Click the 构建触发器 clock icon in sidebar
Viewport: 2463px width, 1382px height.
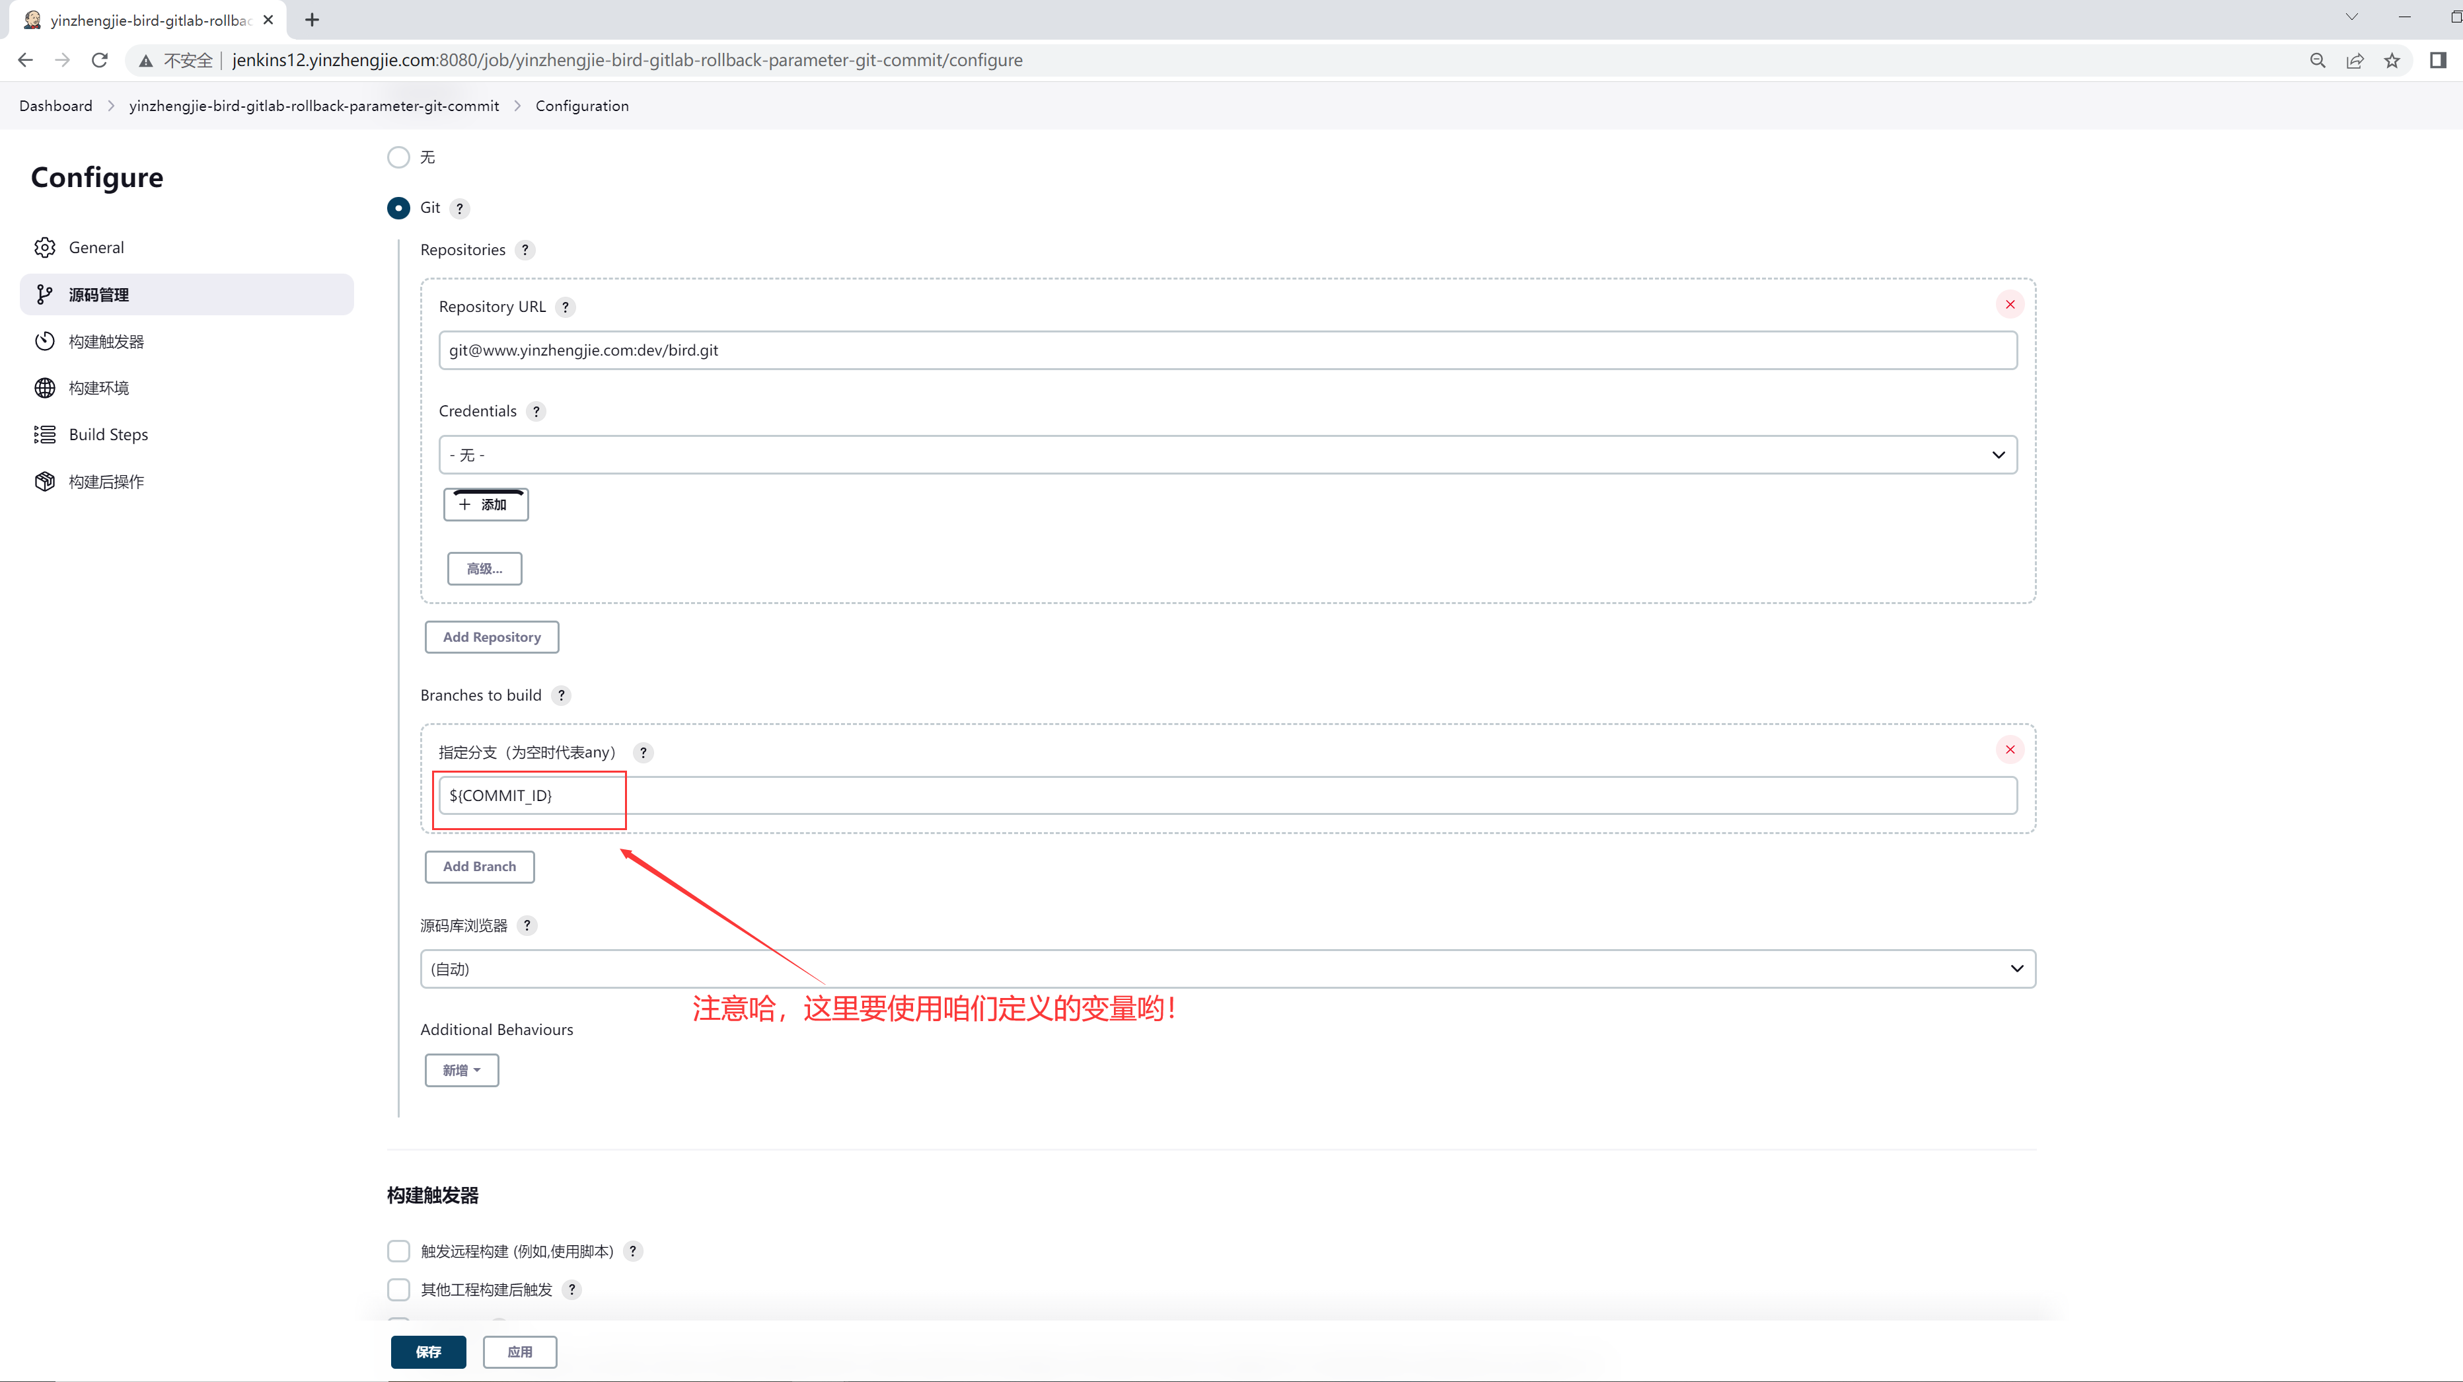click(45, 342)
